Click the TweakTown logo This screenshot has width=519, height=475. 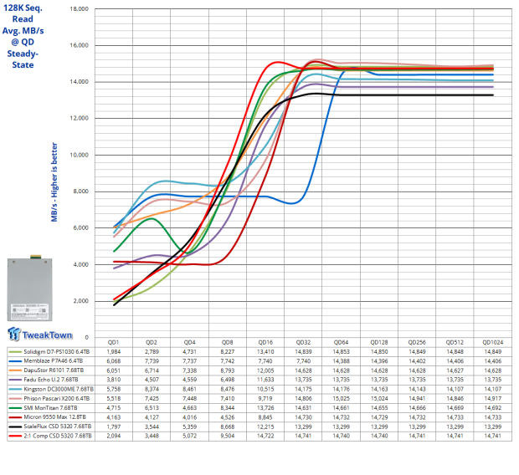[39, 334]
